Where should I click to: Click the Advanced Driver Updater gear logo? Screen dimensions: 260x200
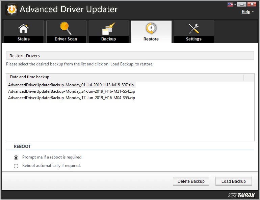click(x=11, y=9)
